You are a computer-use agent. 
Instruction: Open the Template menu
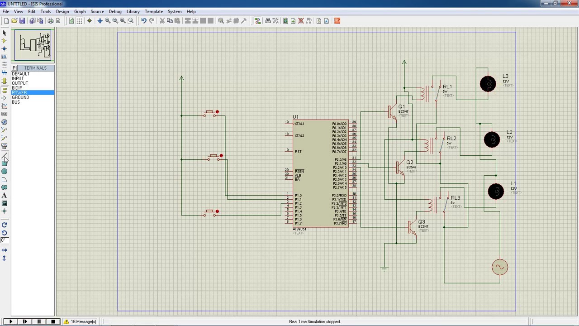[x=154, y=11]
